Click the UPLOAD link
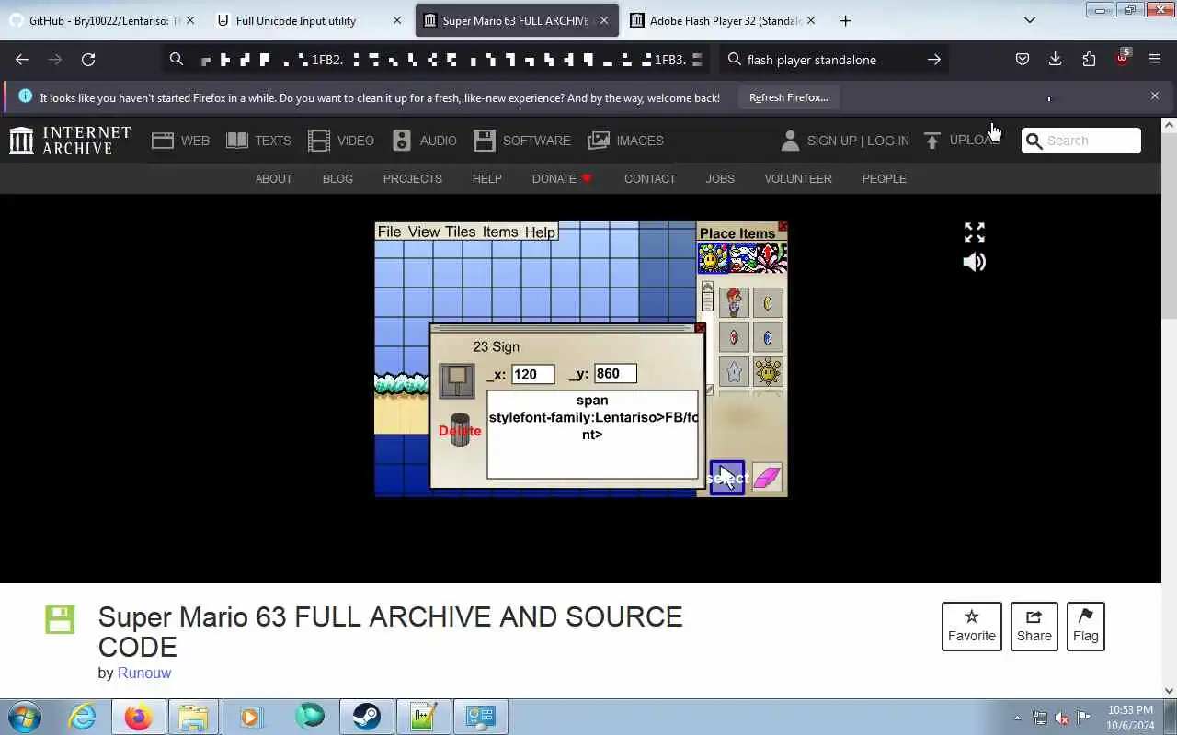 (x=962, y=141)
